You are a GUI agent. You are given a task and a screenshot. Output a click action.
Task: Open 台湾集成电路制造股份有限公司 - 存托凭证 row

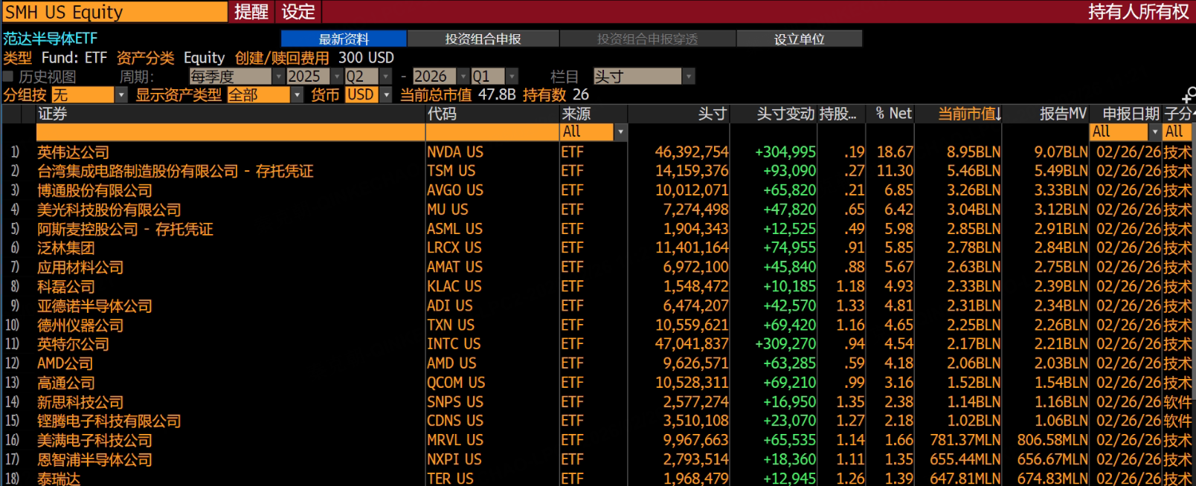(175, 172)
